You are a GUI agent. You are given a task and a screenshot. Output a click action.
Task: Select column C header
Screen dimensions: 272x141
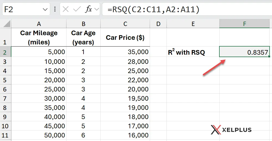point(125,24)
